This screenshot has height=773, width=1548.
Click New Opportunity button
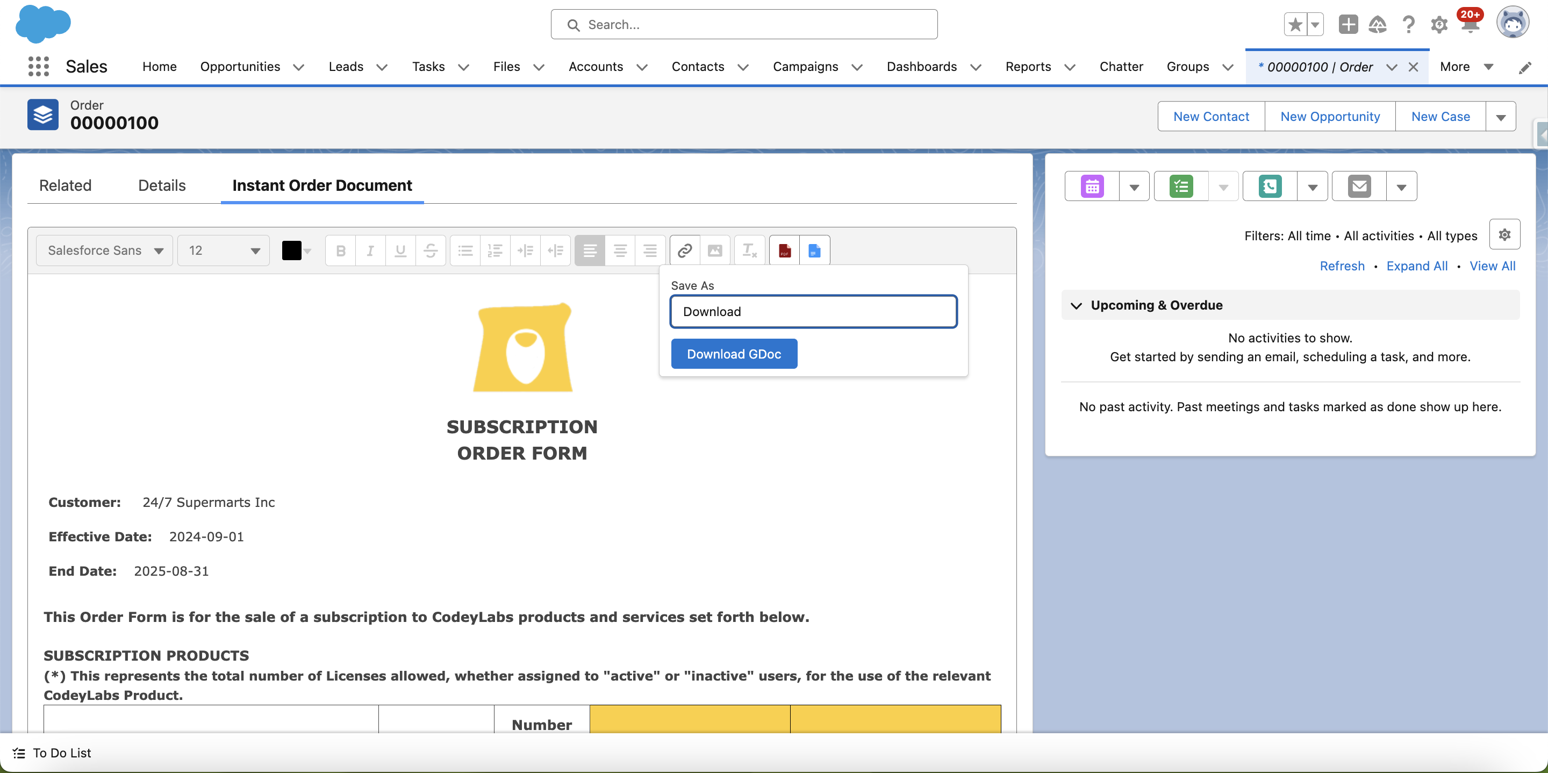[1330, 117]
